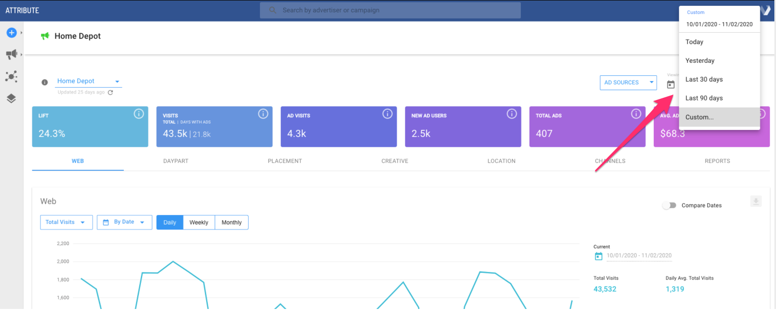Select the Weekly view option

199,222
